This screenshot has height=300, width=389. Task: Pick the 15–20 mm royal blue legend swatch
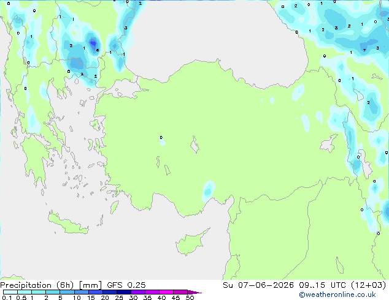[x=95, y=292]
